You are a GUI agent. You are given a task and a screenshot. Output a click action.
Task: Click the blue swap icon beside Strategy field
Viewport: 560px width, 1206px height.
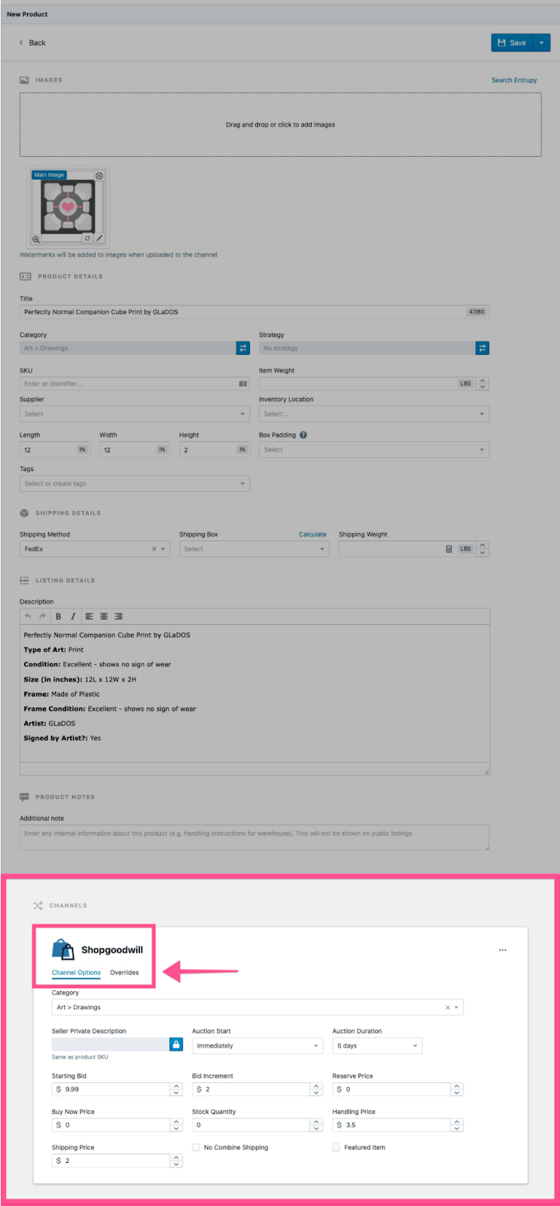[x=482, y=348]
